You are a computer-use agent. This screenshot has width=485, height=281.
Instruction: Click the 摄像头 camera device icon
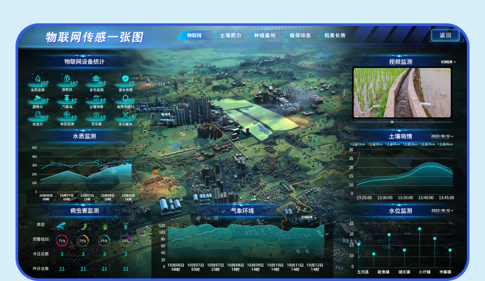(x=37, y=97)
